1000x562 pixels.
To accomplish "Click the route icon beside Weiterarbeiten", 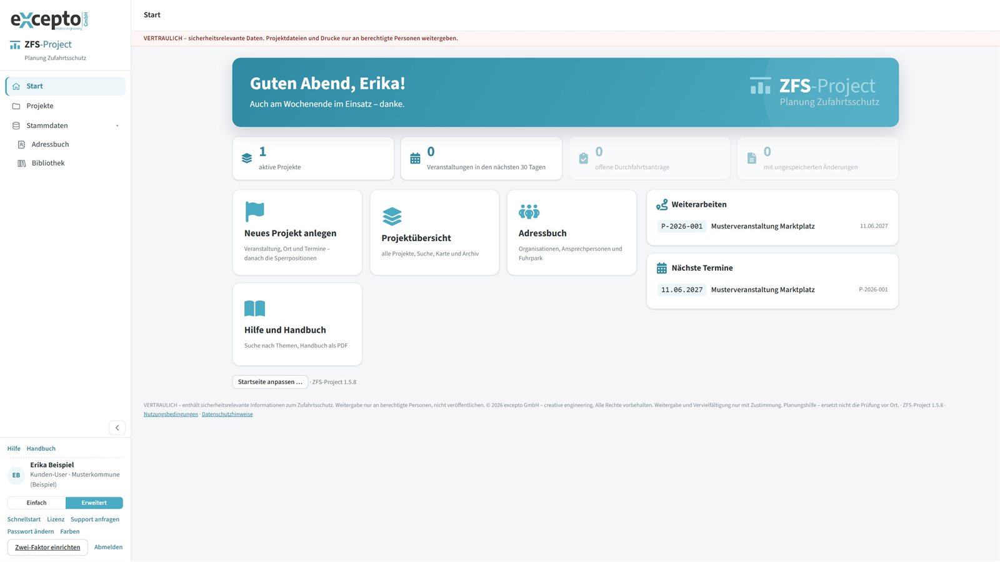I will 661,204.
